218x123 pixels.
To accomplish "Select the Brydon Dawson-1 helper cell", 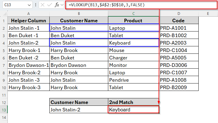I will [28, 65].
